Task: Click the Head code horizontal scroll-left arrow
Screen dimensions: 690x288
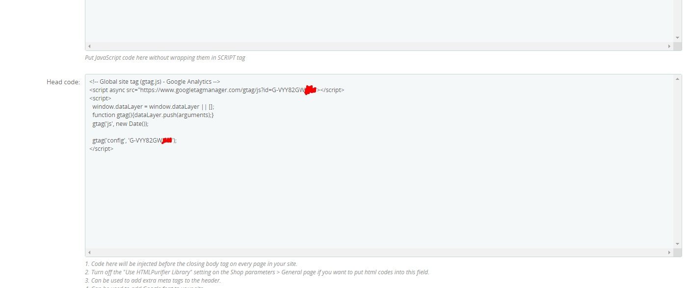Action: (x=89, y=253)
